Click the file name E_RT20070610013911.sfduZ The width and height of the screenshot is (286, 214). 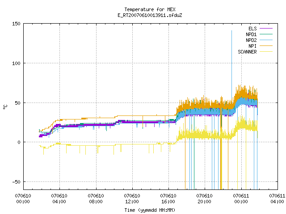(x=150, y=15)
